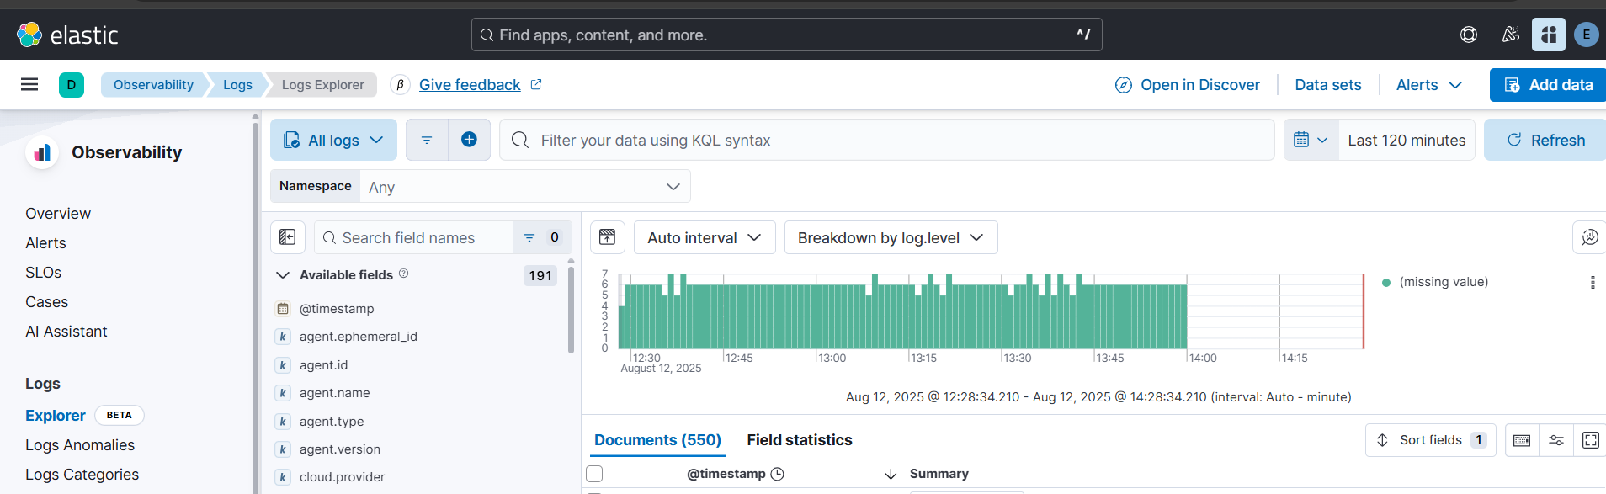Click the @timestamp date field type icon
The image size is (1606, 494).
point(283,309)
